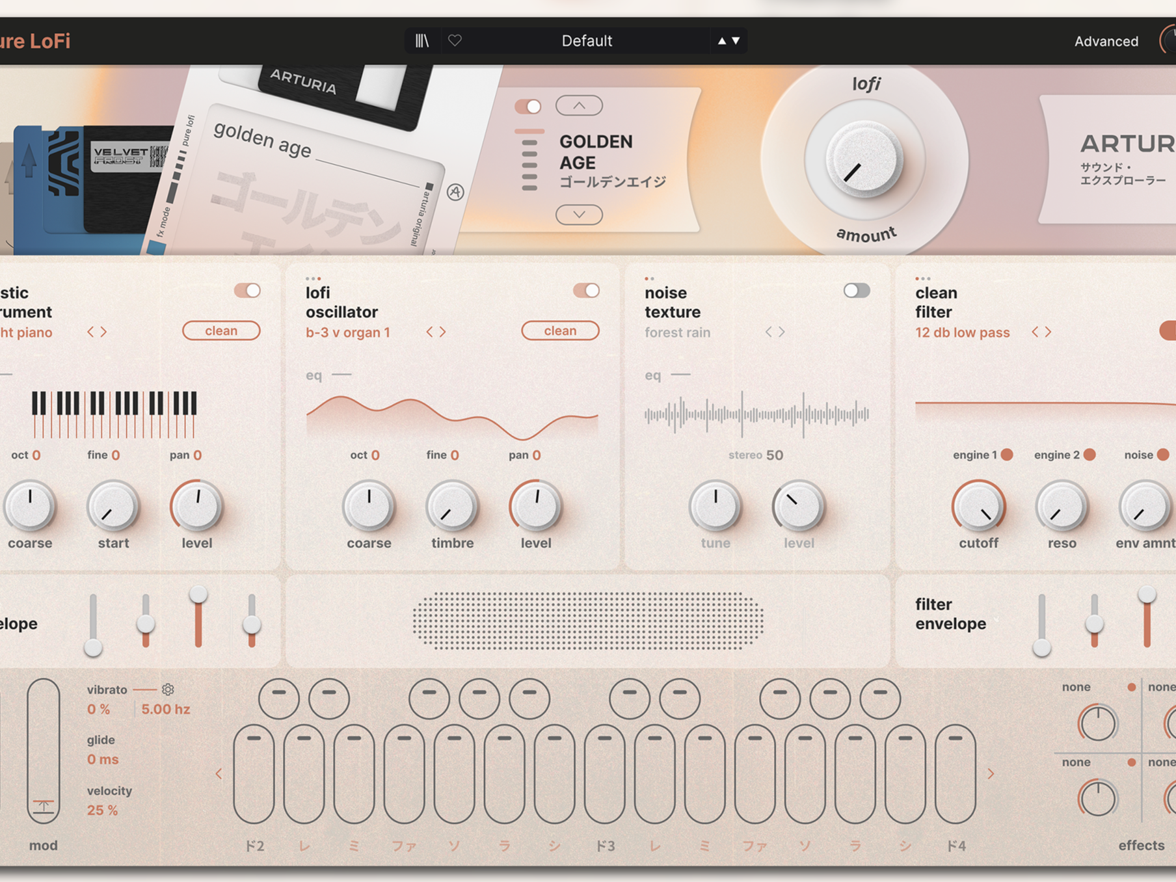Click the velocity 25 % value
The image size is (1176, 882).
point(102,810)
